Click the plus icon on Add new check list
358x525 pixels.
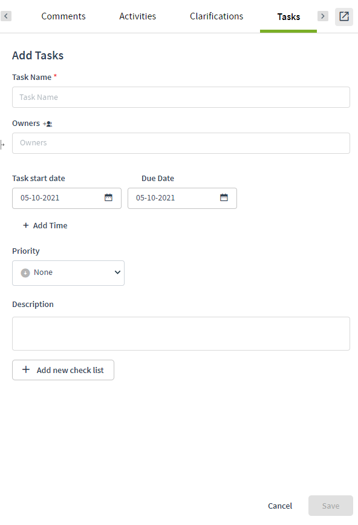coord(26,369)
